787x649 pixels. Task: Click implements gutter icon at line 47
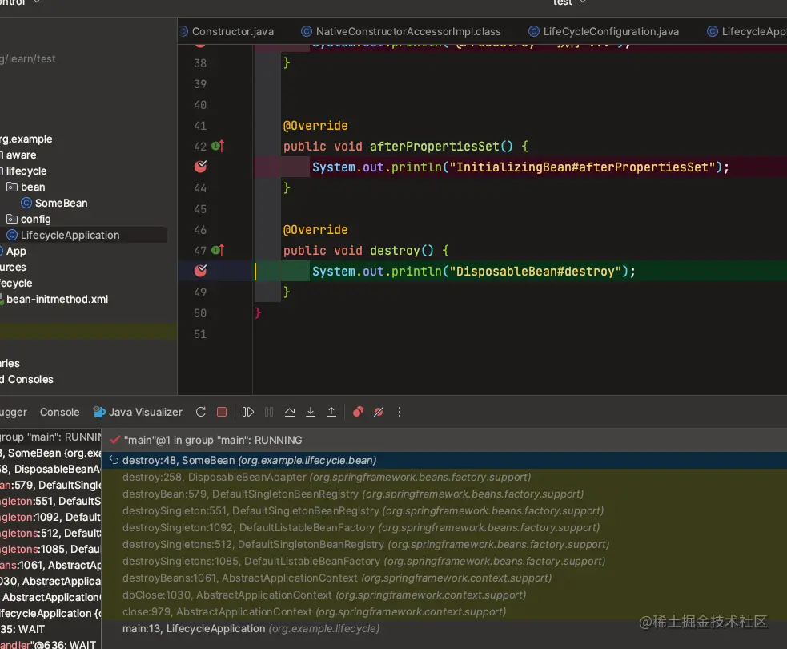pos(218,250)
